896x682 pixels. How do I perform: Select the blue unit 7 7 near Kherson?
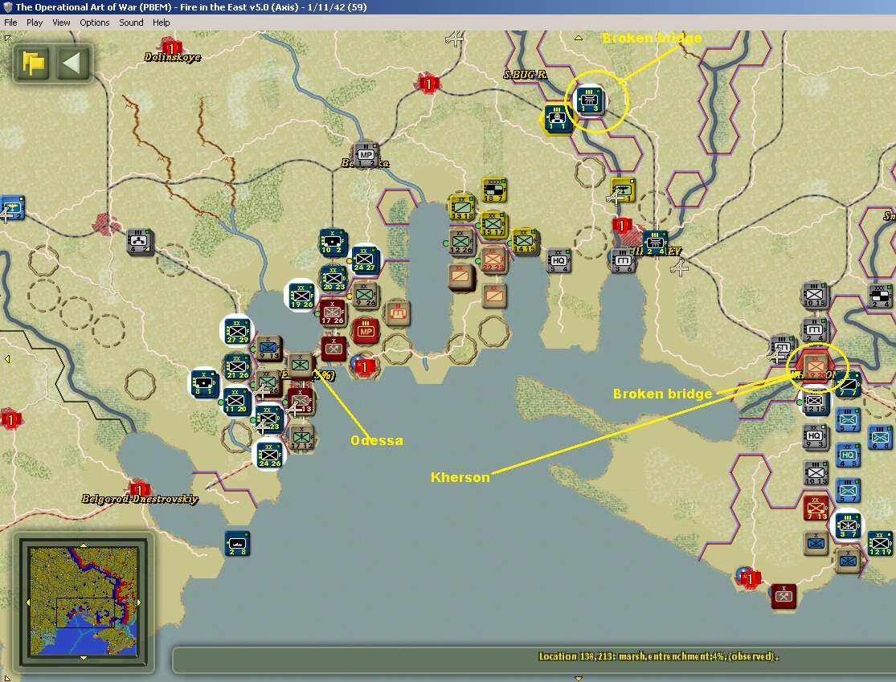(x=848, y=385)
